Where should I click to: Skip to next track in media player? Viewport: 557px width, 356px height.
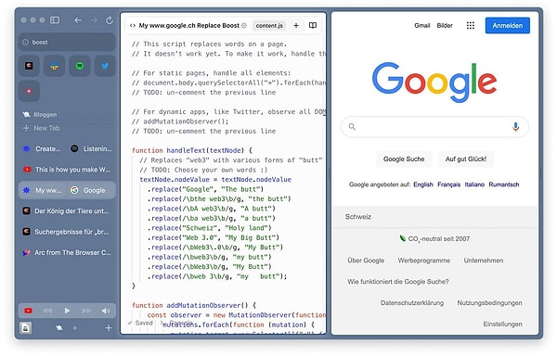[x=86, y=311]
